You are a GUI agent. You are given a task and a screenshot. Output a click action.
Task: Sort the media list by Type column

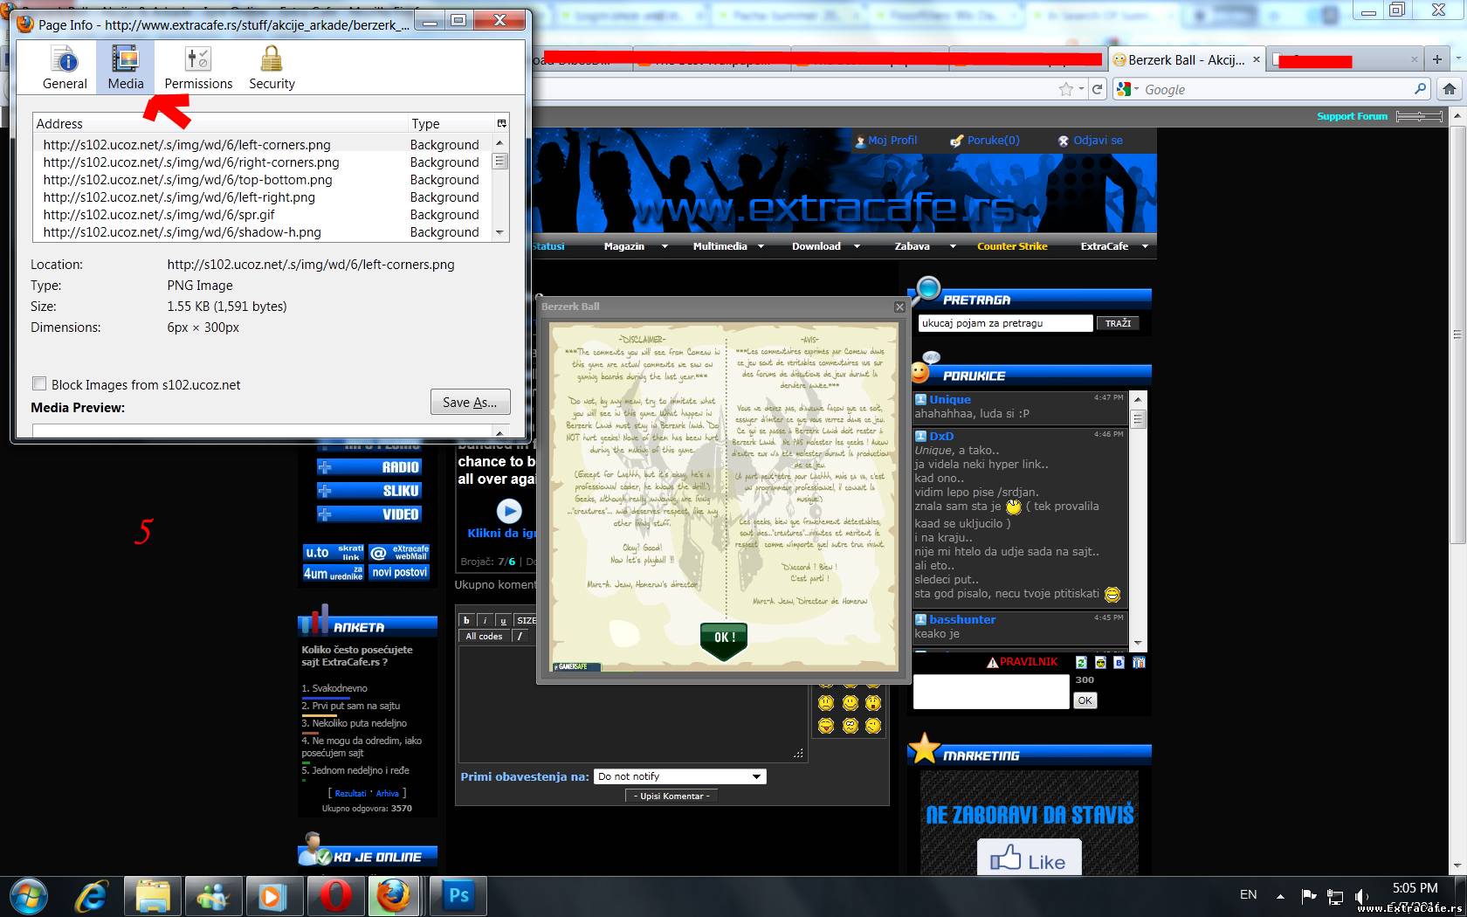[451, 124]
